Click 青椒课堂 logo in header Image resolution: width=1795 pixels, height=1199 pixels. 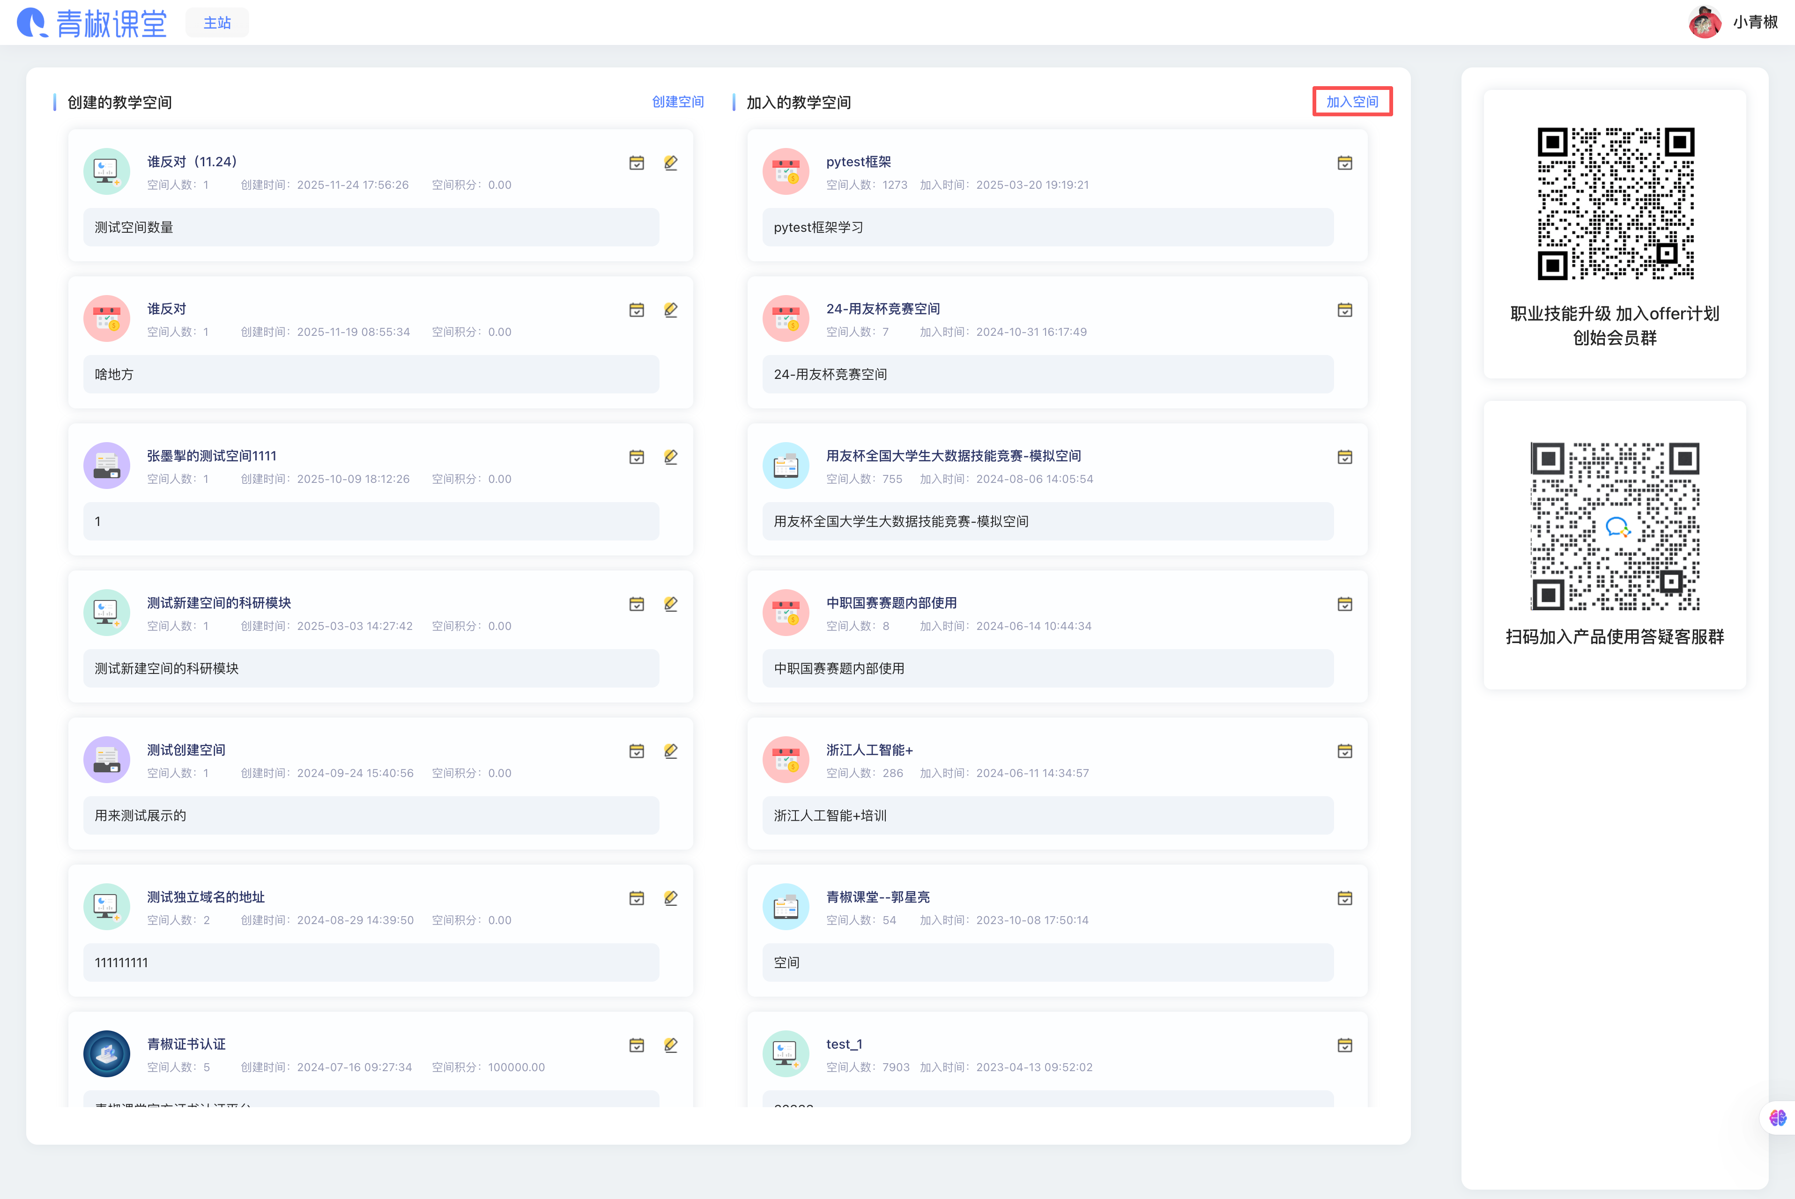click(x=93, y=23)
